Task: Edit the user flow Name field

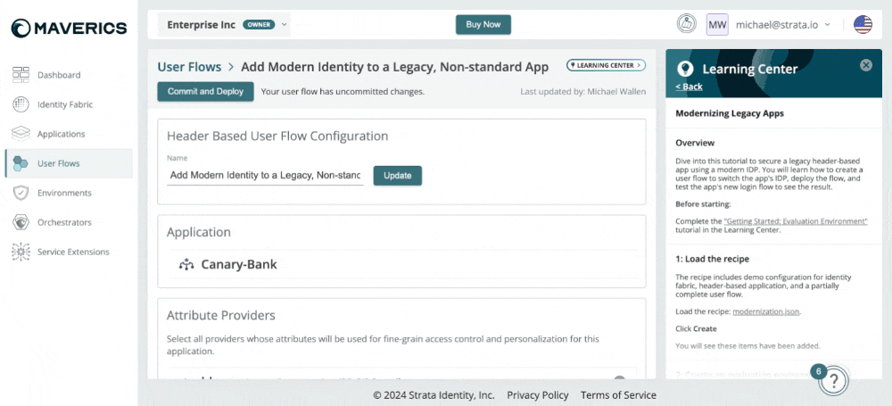Action: click(265, 176)
